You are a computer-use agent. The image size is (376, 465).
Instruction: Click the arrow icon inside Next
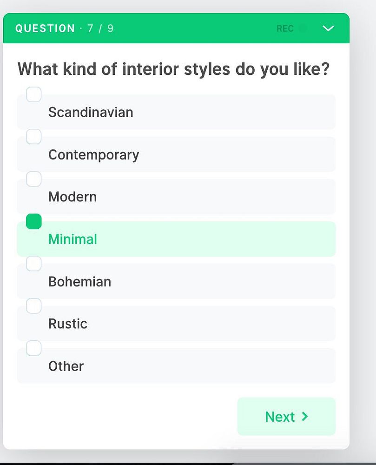[x=304, y=417]
